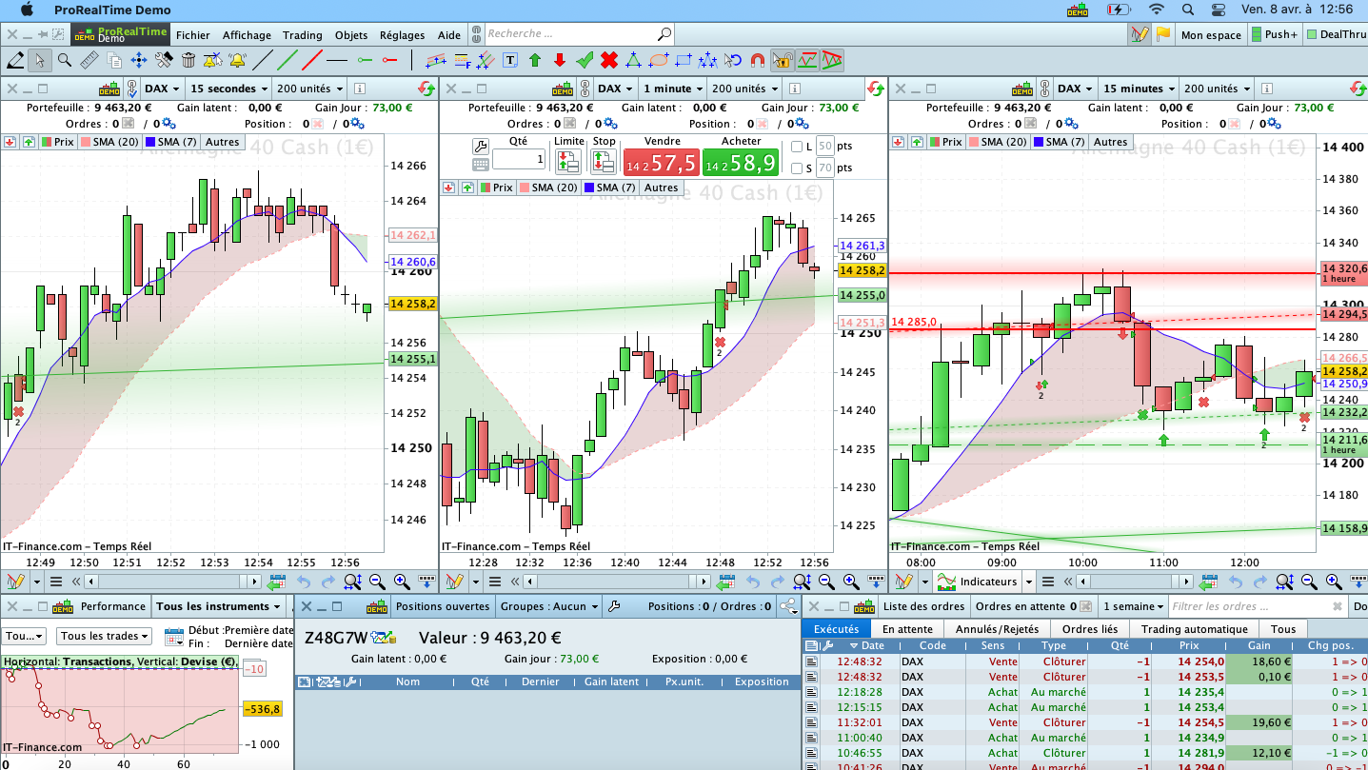Open the 1 semaine period dropdown

tap(1132, 606)
